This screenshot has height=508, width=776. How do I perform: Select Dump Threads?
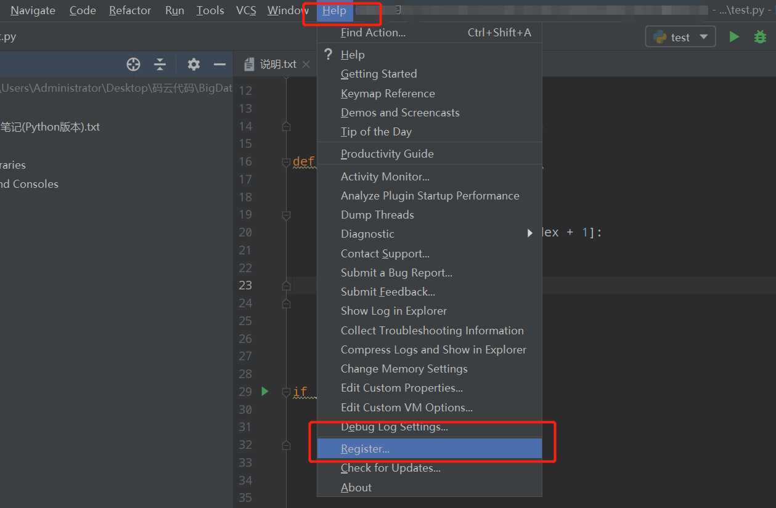click(430, 215)
